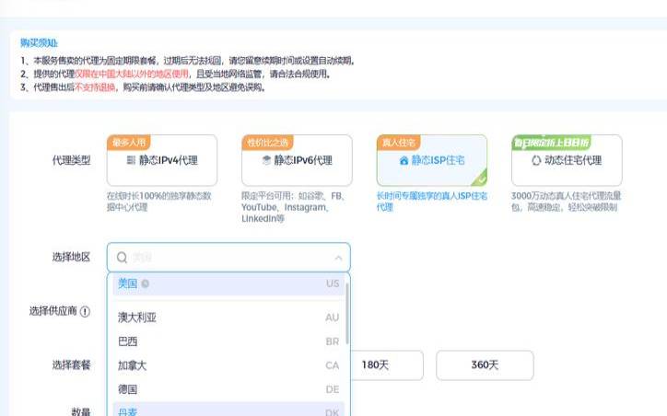
Task: Select the 动态住宅代理 proxy type card
Action: (567, 161)
